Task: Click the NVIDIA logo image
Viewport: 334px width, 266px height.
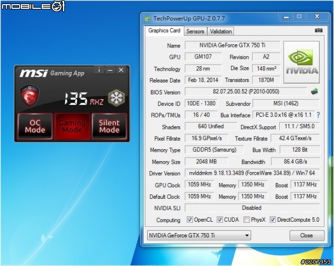Action: click(x=302, y=62)
